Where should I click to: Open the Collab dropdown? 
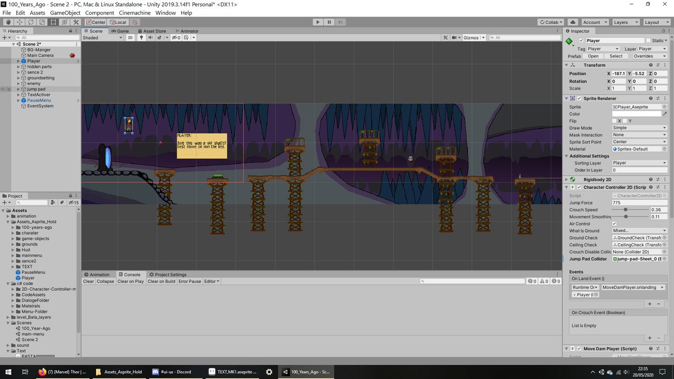point(552,22)
